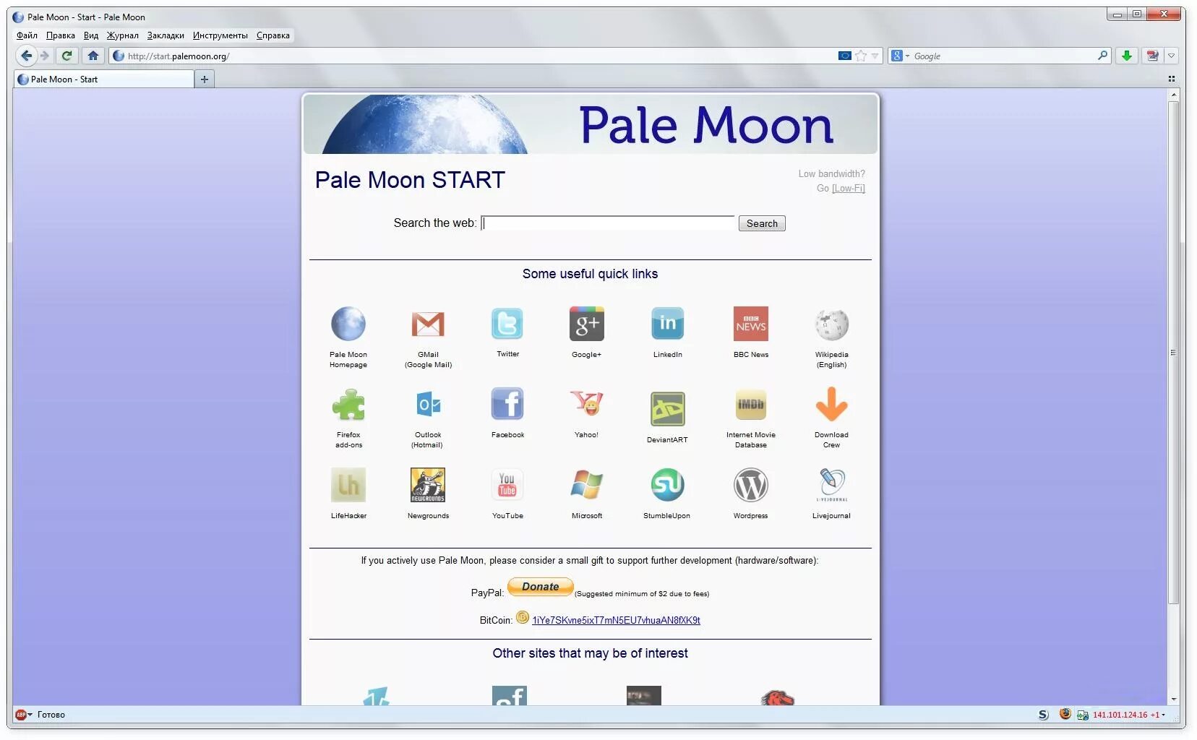Click the PayPal Donate button
1197x740 pixels.
541,587
